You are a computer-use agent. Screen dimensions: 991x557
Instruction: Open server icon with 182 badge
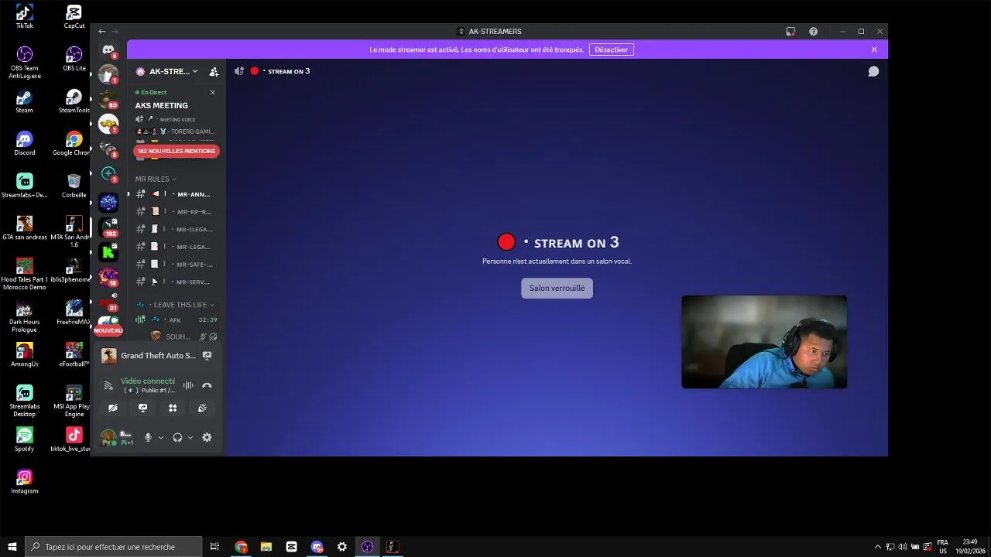pos(108,227)
